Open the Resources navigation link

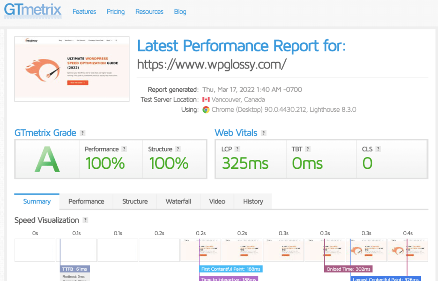(x=149, y=12)
